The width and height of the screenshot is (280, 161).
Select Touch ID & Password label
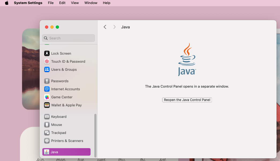(x=68, y=61)
